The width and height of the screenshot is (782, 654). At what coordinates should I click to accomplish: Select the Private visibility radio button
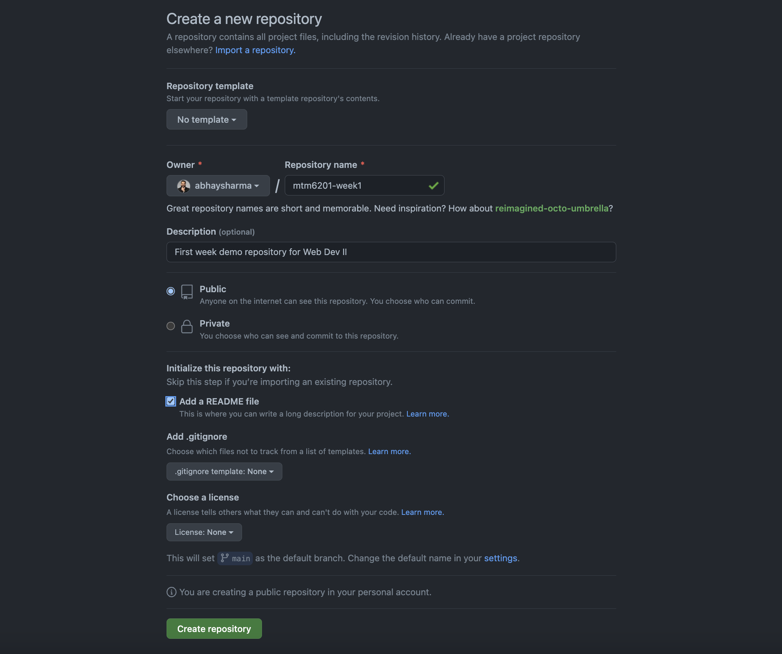(171, 326)
